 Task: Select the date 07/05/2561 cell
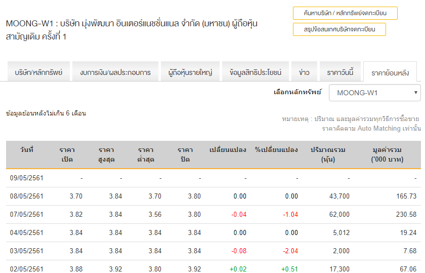tap(26, 214)
